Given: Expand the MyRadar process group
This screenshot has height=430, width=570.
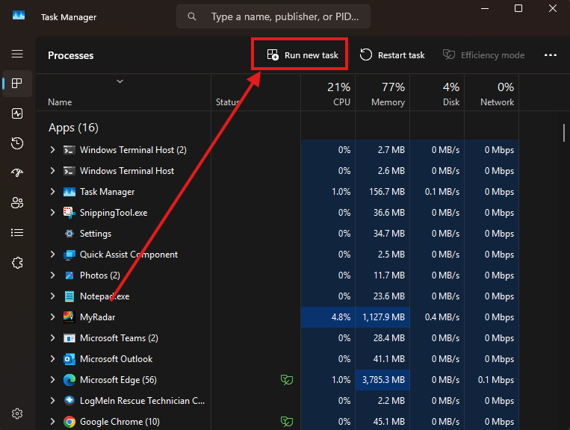Looking at the screenshot, I should click(52, 317).
